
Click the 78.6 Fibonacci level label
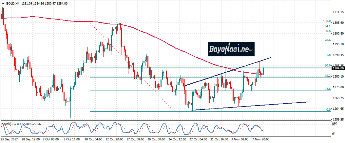327,40
